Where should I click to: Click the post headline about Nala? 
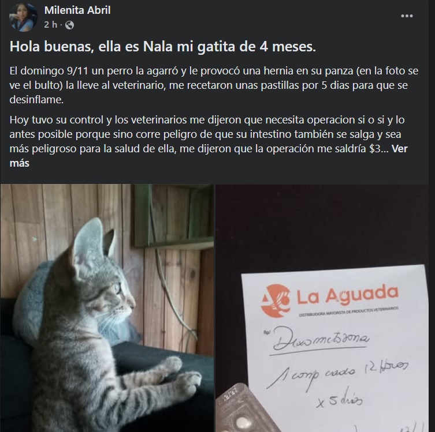click(162, 47)
